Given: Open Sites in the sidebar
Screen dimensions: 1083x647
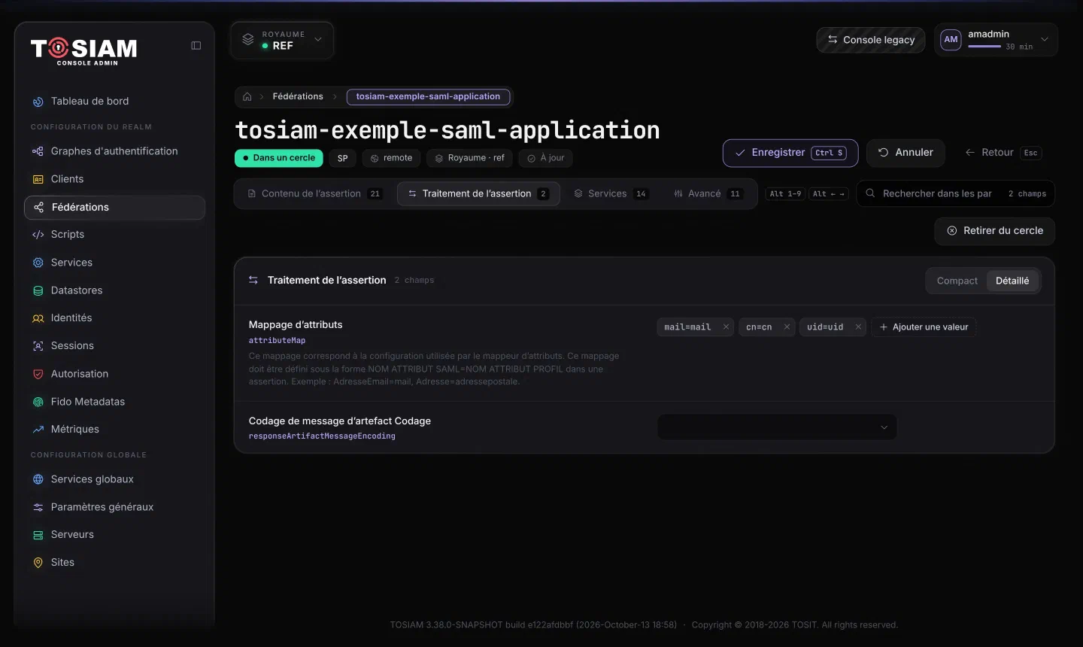Looking at the screenshot, I should 114,563.
